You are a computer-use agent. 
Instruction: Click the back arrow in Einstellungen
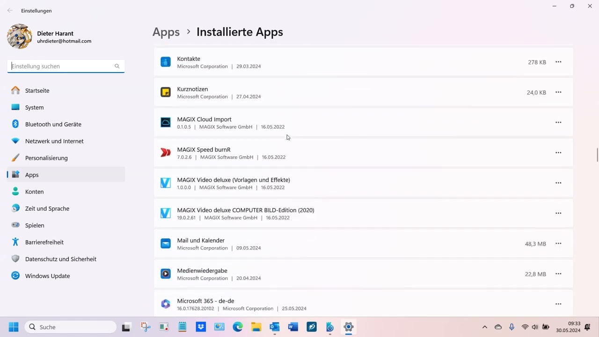coord(10,10)
